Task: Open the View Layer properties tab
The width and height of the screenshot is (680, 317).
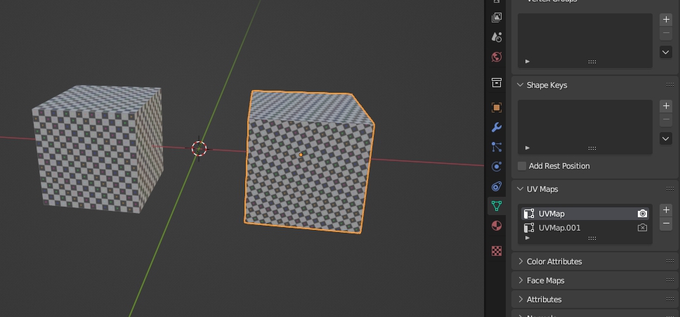Action: click(497, 17)
